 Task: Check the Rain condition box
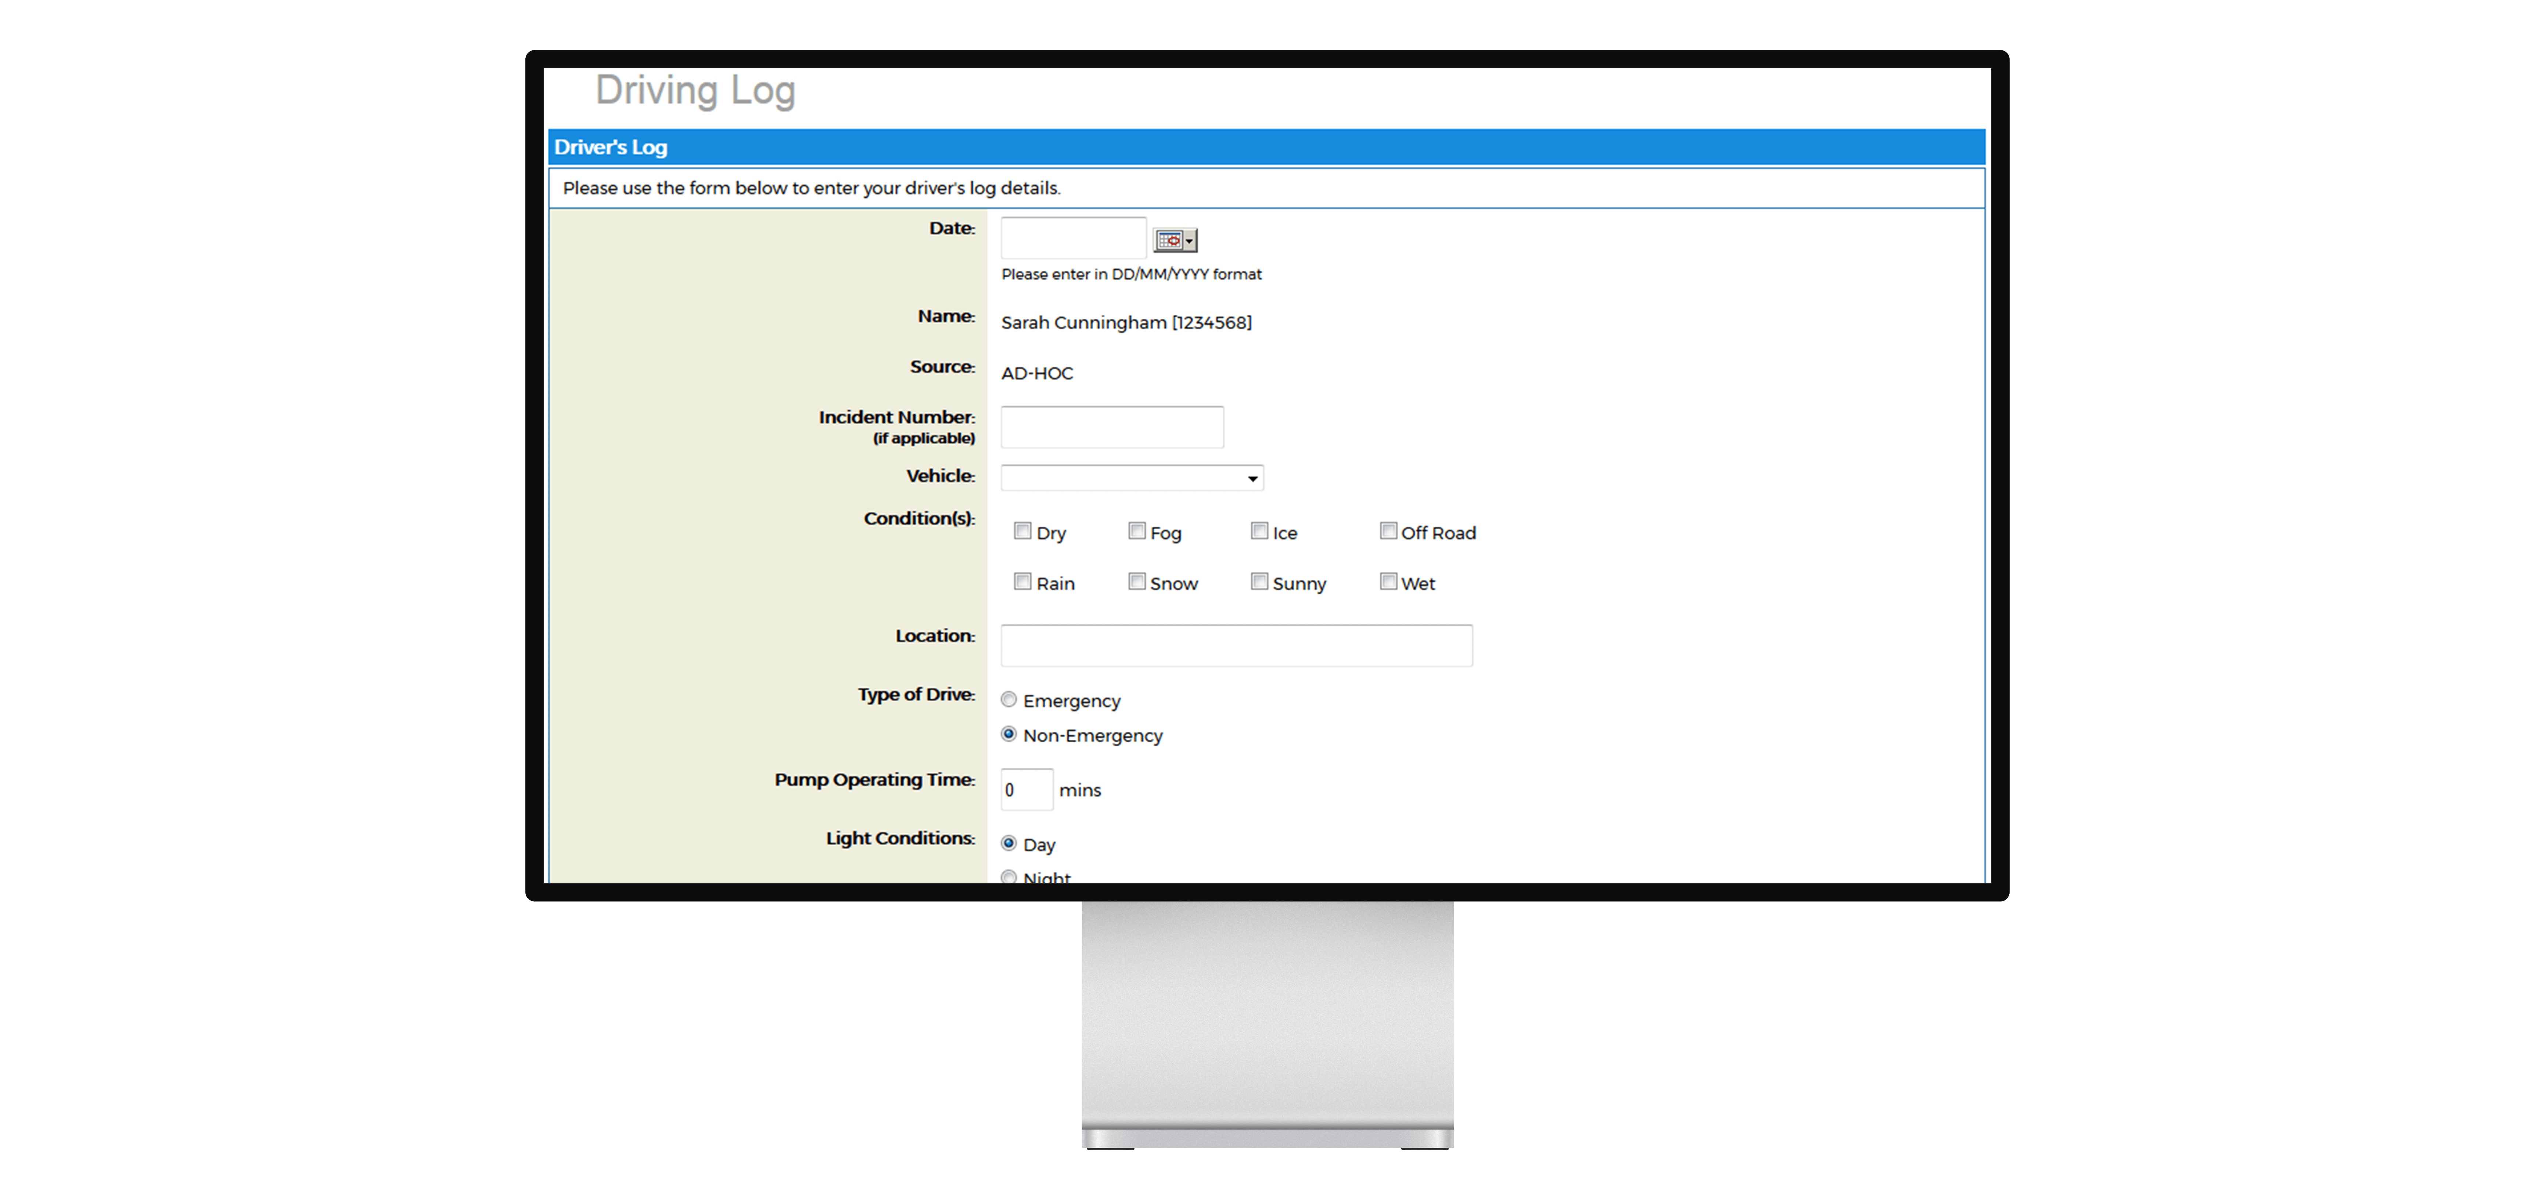[x=1022, y=581]
